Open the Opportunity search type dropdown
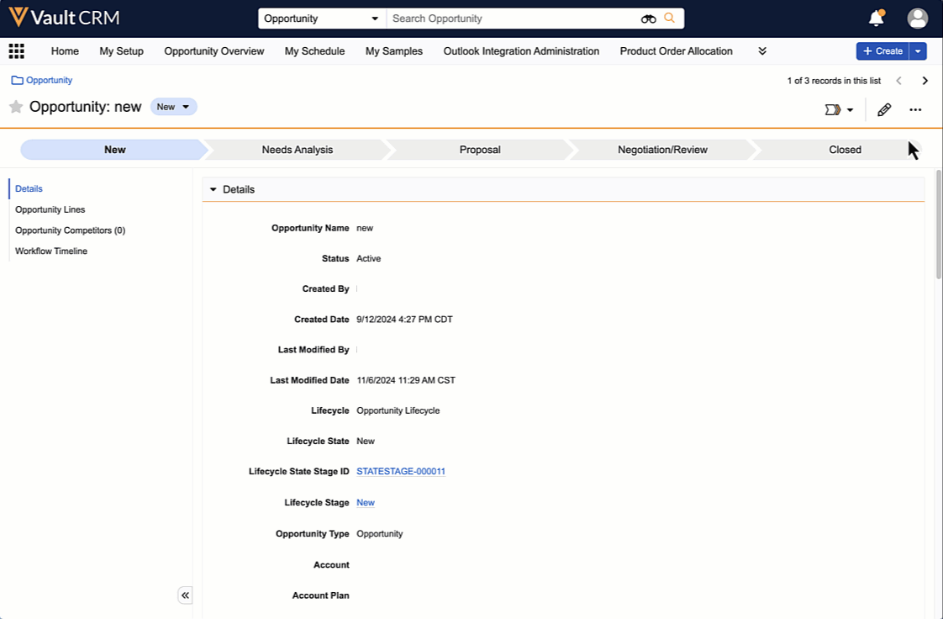This screenshot has height=619, width=943. (x=321, y=19)
